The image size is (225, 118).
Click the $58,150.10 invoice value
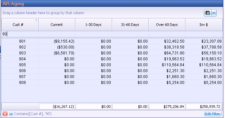click(x=212, y=53)
